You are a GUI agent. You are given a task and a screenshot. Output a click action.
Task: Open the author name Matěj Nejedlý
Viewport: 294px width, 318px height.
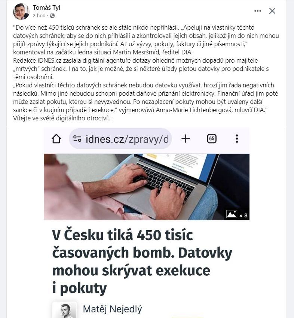[113, 309]
